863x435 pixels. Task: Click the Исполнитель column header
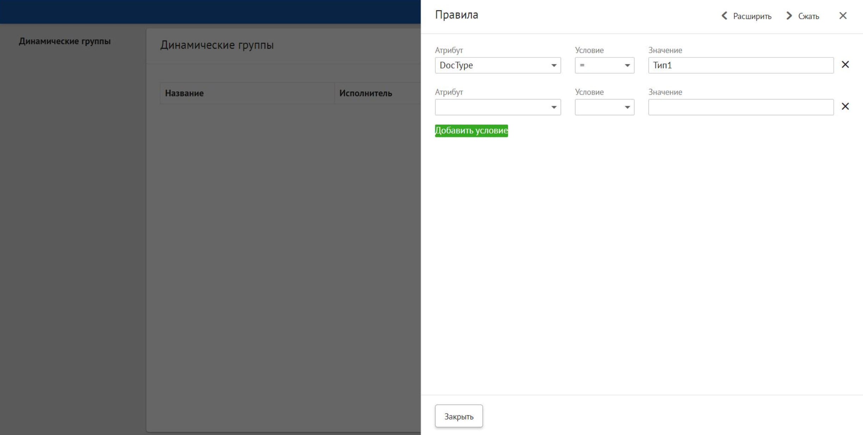(366, 93)
